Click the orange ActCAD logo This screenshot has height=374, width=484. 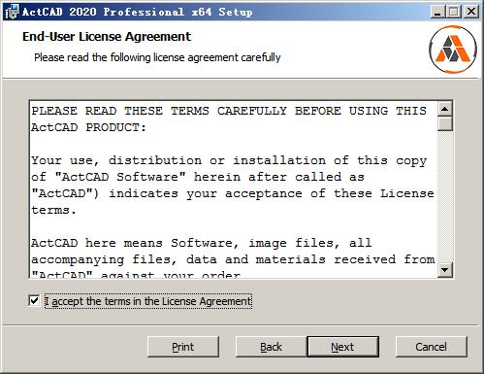tap(453, 50)
